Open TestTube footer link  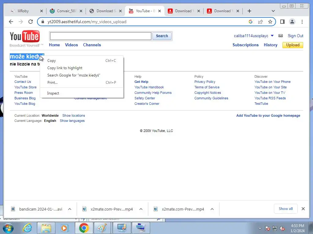pos(261,104)
